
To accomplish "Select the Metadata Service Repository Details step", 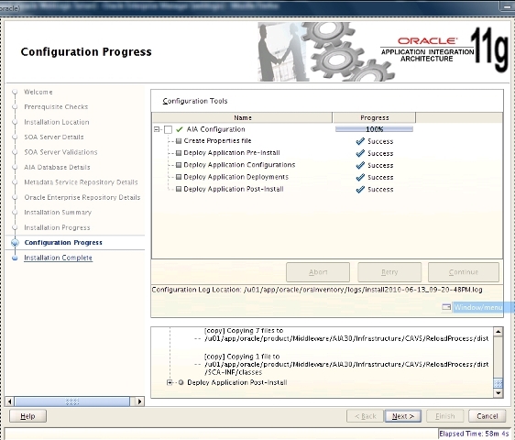I will point(81,182).
